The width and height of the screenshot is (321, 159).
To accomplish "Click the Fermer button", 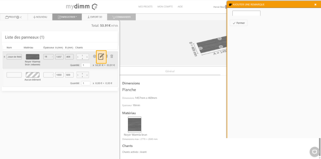I will [x=239, y=23].
